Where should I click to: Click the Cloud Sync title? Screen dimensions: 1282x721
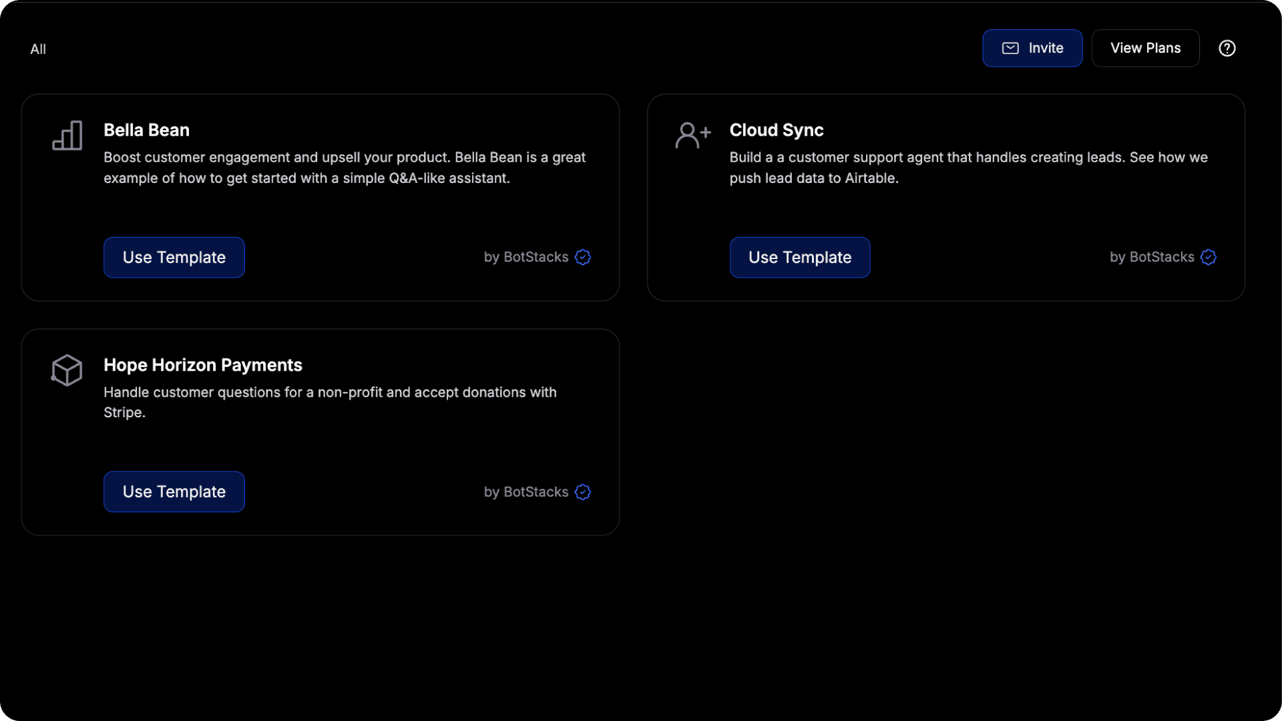pyautogui.click(x=776, y=130)
